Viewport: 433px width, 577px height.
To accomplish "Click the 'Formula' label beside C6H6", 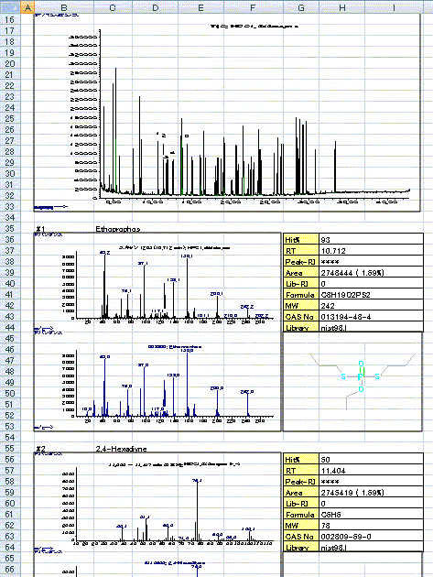I will coord(301,515).
